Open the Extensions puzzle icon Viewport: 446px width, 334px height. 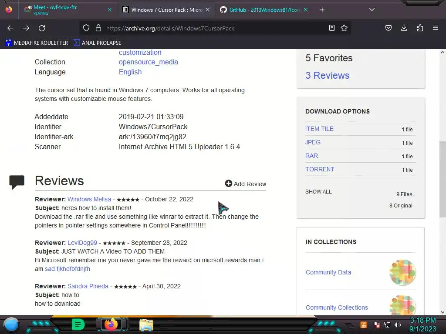(x=420, y=28)
